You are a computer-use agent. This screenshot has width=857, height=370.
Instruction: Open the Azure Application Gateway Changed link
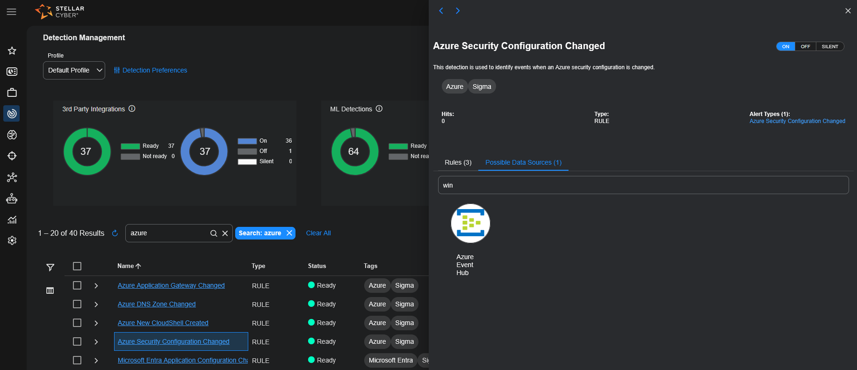[171, 285]
